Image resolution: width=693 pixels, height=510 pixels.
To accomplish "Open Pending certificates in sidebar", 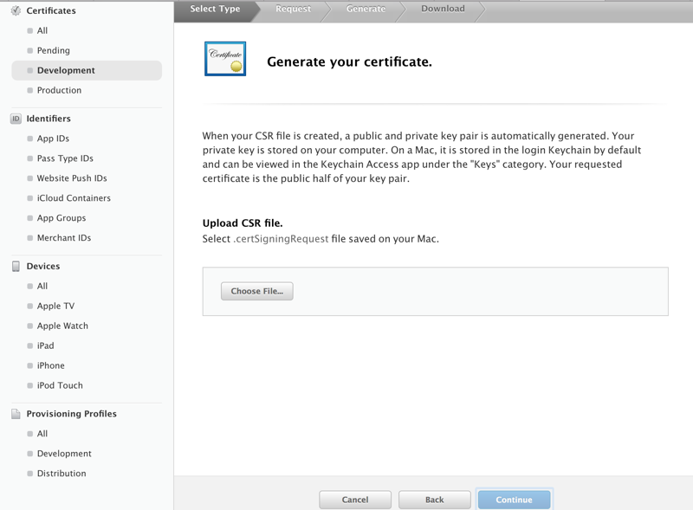I will pos(53,50).
